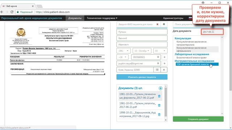
Task: Open file Пупкин_гепатиты_2017-06-21.pdf
Action: pyautogui.click(x=138, y=105)
